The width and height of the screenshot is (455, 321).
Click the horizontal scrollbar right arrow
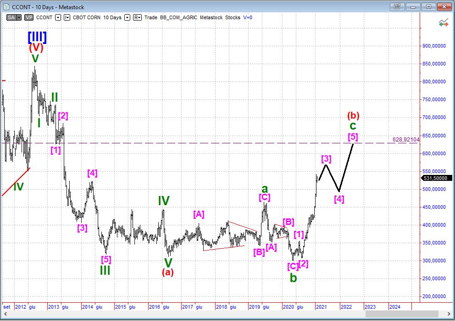click(x=449, y=314)
